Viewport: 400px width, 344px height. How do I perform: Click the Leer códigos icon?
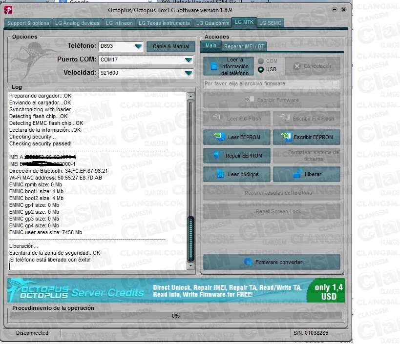[x=220, y=174]
